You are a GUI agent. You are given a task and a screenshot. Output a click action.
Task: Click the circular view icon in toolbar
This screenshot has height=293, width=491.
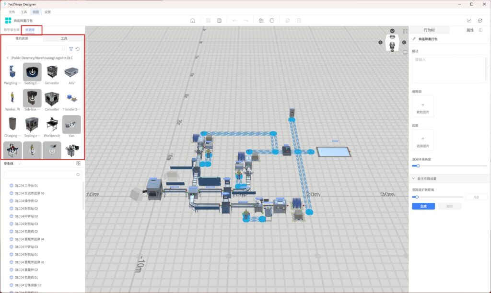pos(272,21)
